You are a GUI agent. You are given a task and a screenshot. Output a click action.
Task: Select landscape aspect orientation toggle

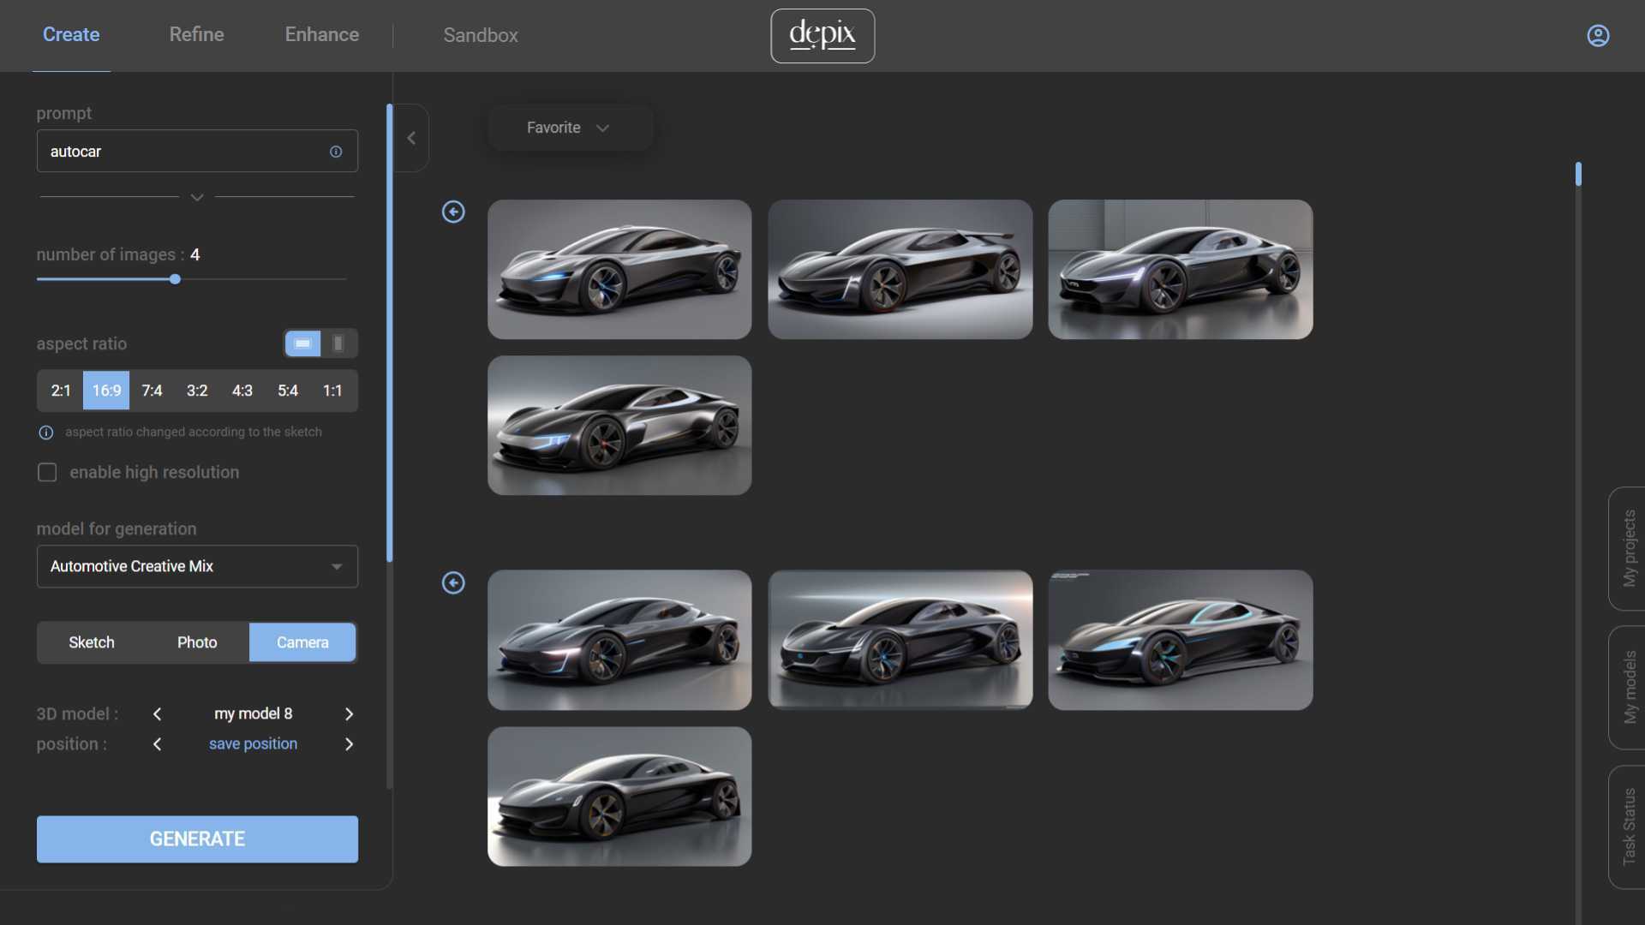pyautogui.click(x=302, y=343)
